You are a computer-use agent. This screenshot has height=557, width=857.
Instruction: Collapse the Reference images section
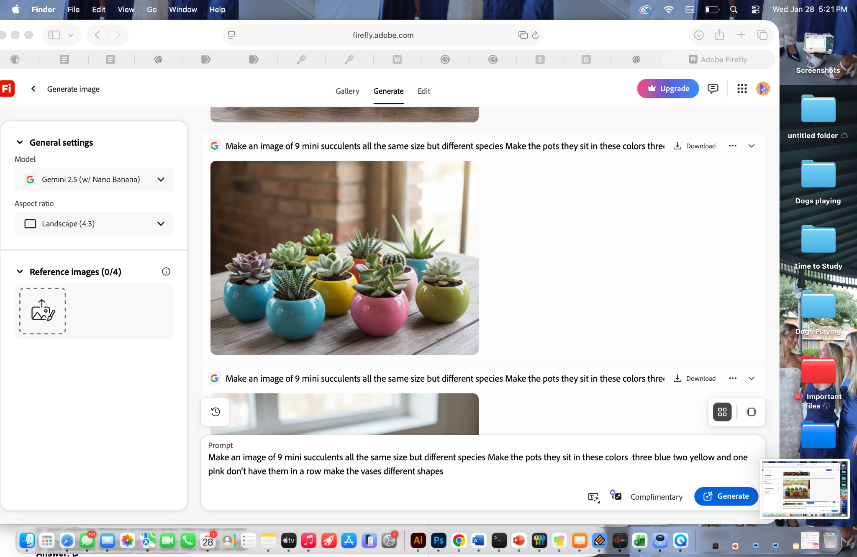(x=20, y=272)
